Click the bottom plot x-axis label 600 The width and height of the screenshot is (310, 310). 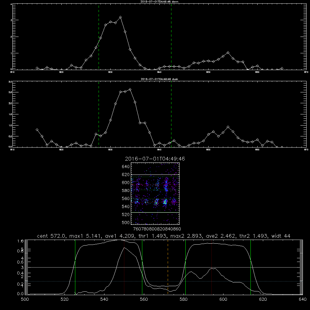pyautogui.click(x=223, y=299)
